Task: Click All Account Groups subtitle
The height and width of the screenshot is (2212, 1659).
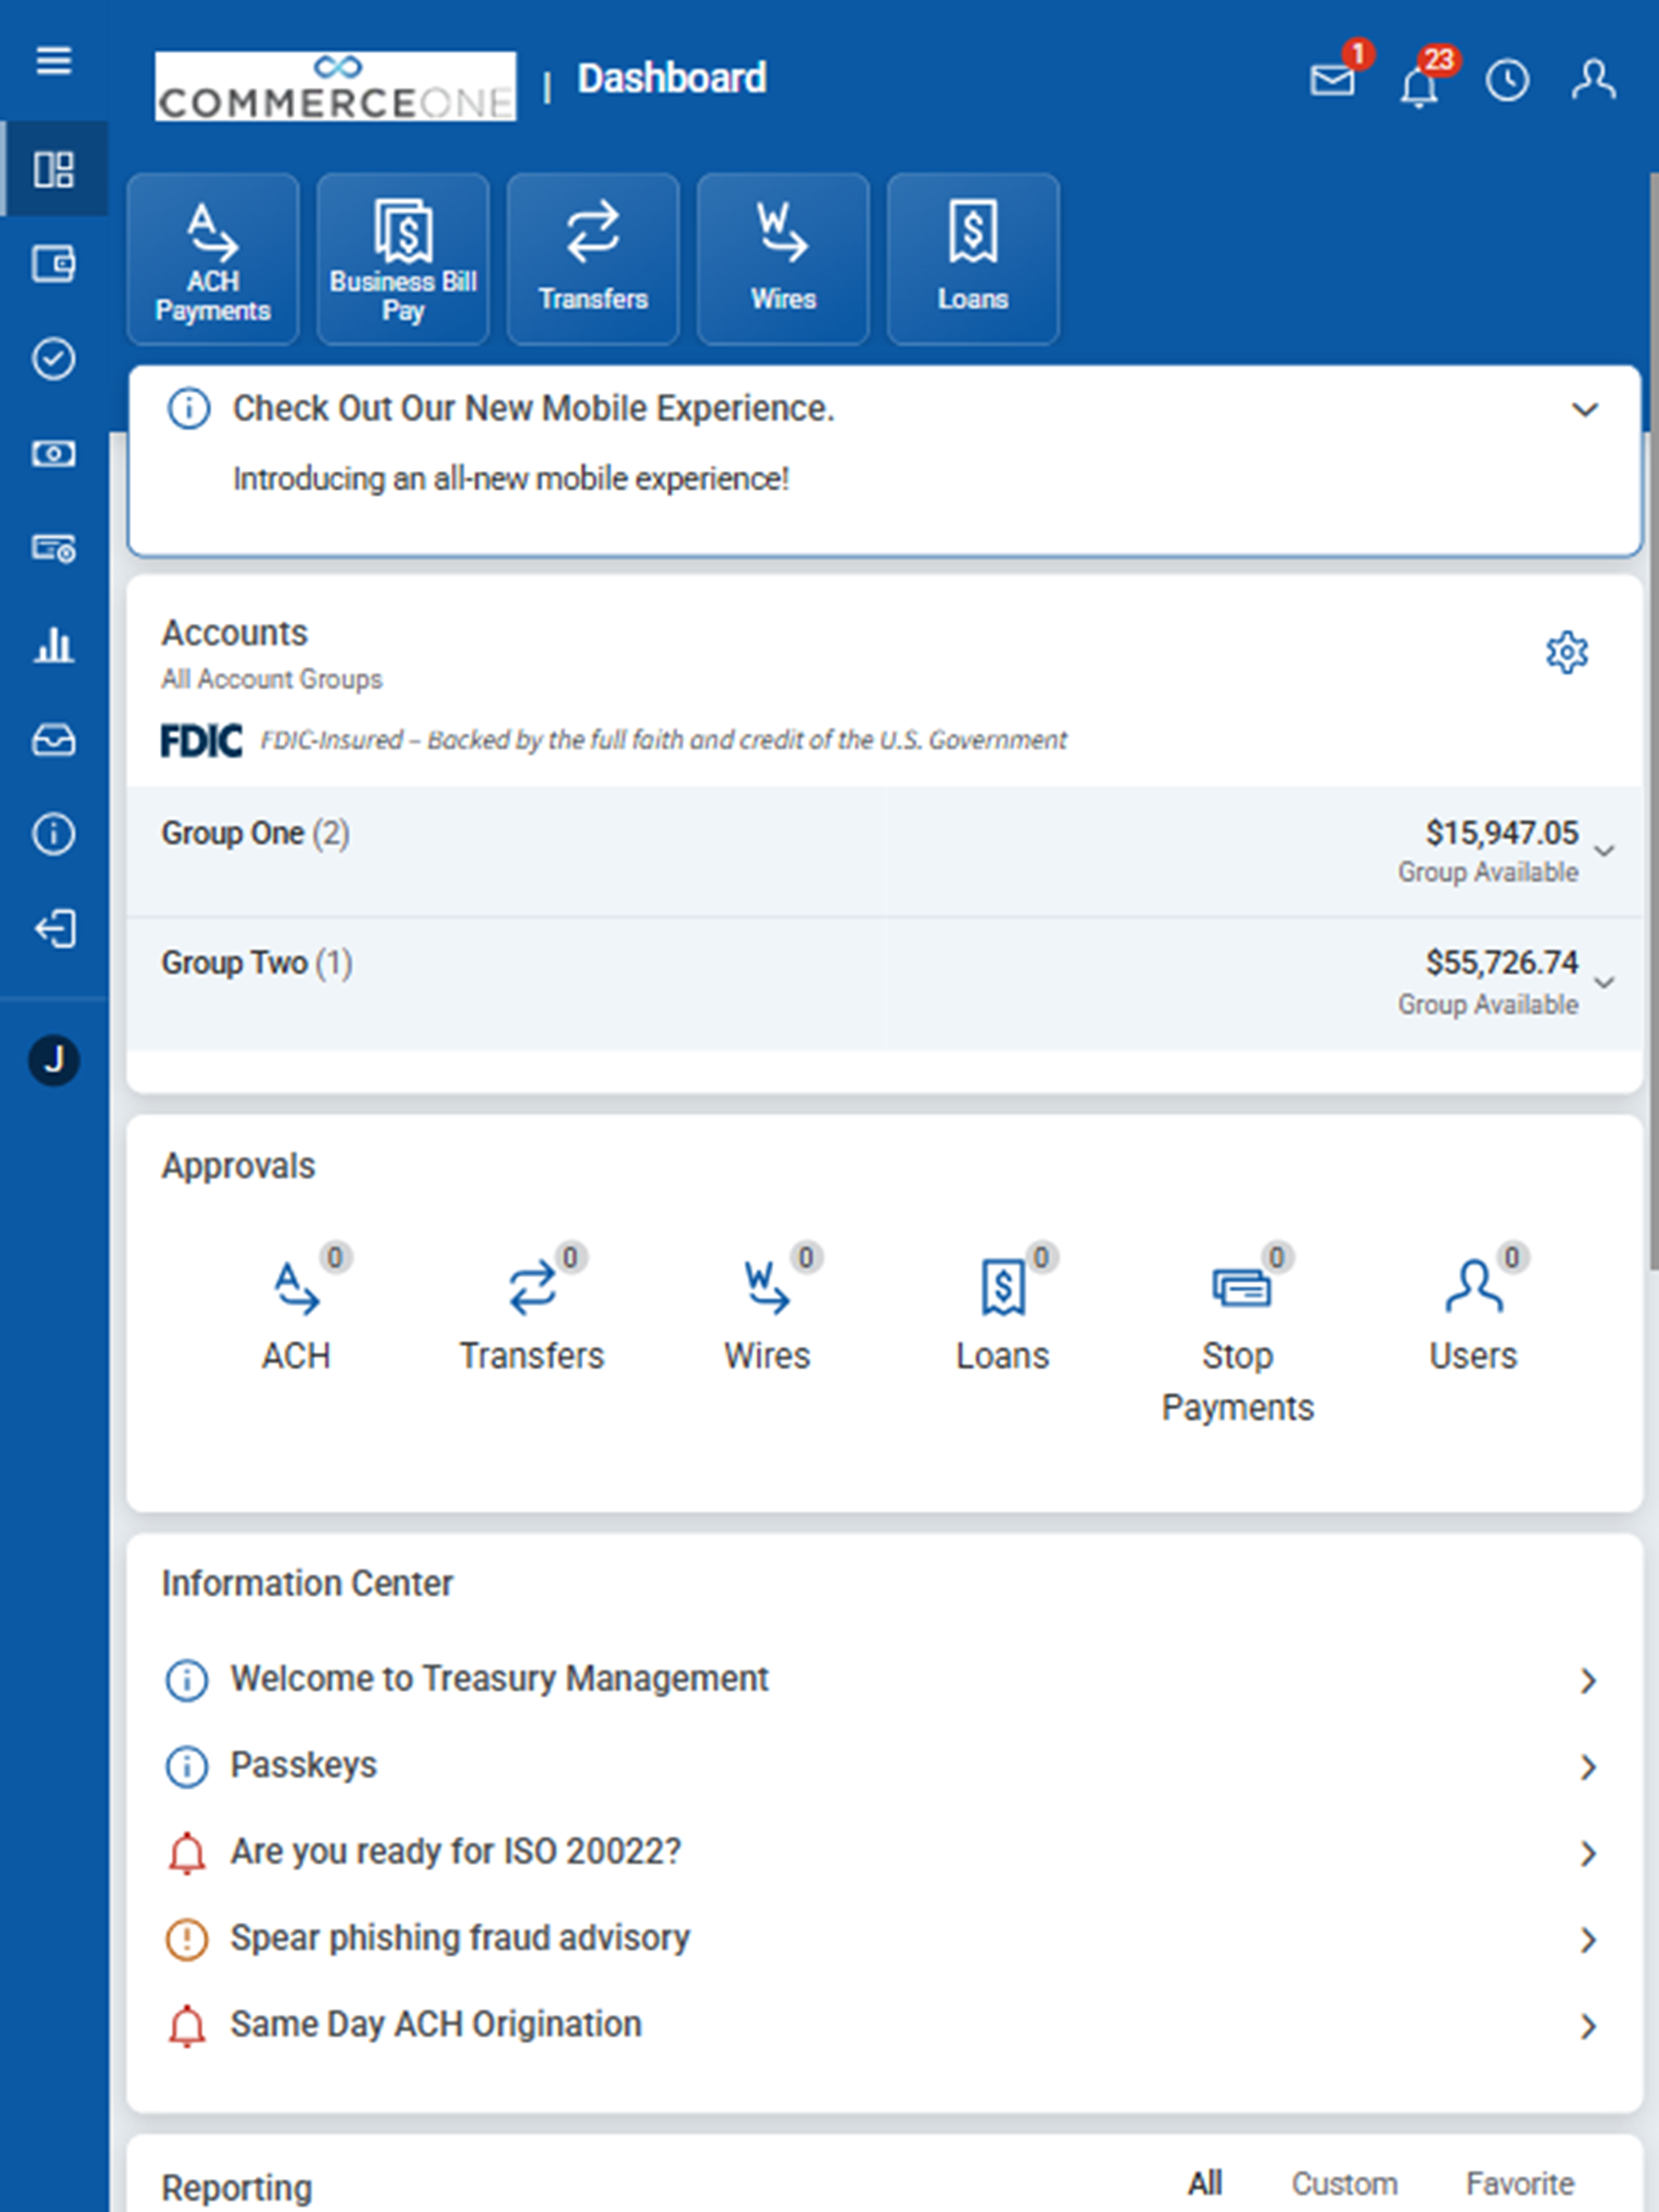Action: [272, 680]
